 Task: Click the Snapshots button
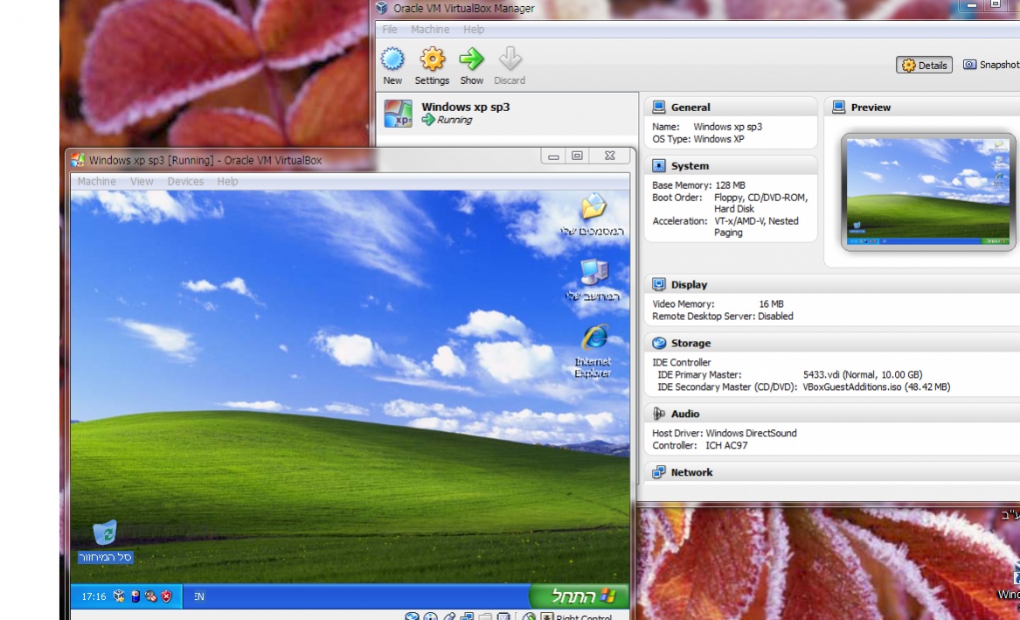click(991, 65)
